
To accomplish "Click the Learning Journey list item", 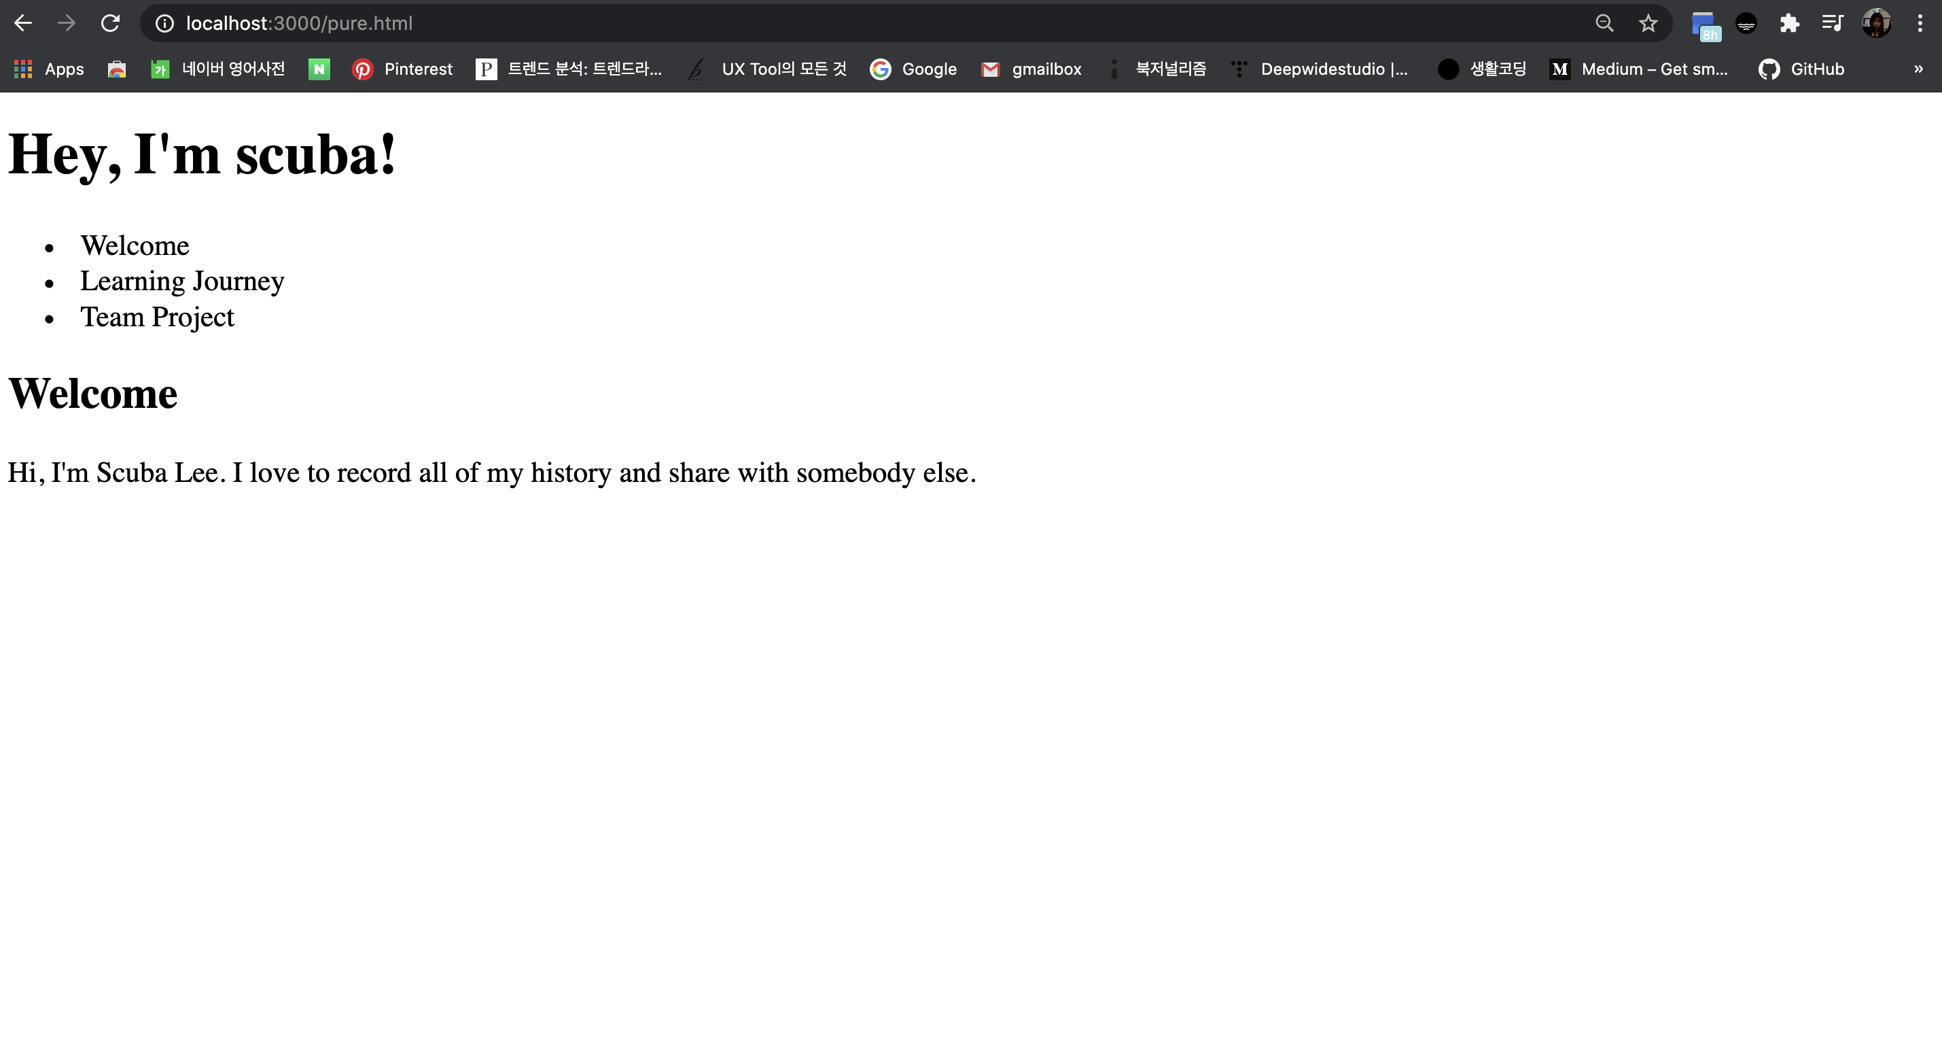I will coord(181,281).
